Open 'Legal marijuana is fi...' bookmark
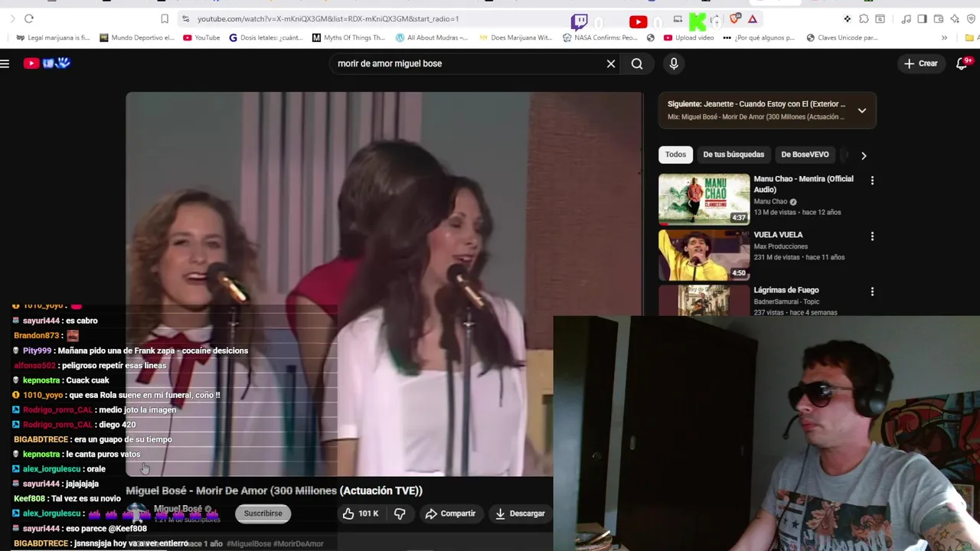This screenshot has height=551, width=980. point(53,37)
